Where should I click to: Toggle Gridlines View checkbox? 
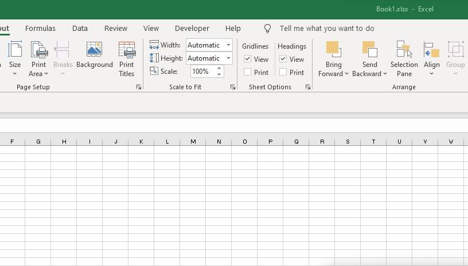click(248, 59)
